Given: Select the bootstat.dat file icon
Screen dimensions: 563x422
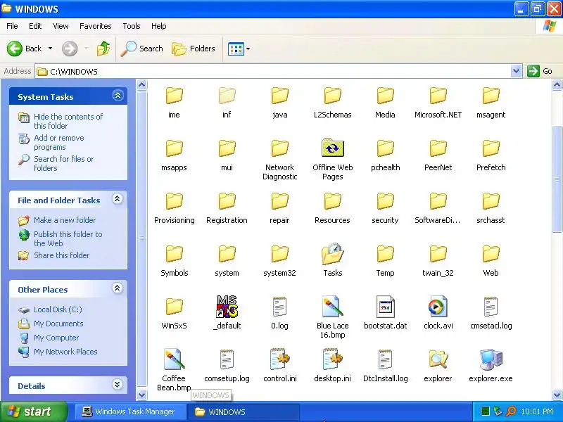Looking at the screenshot, I should tap(385, 307).
